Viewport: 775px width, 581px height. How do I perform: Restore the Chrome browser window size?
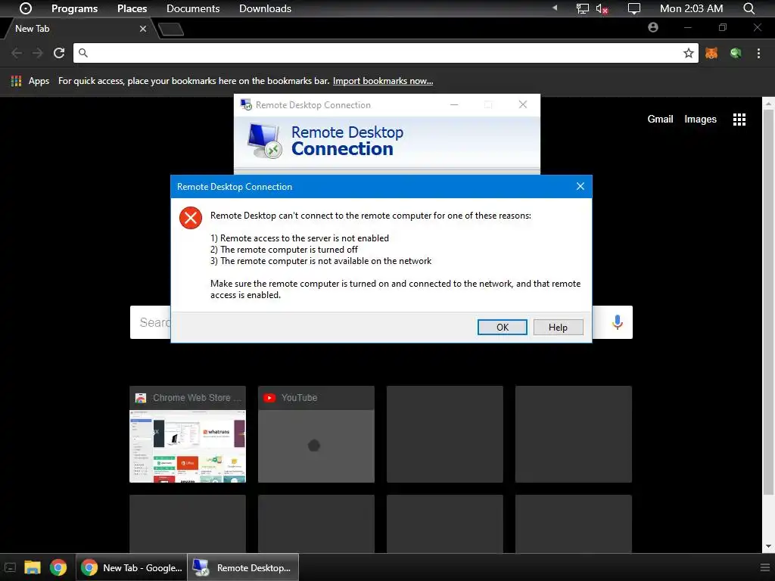(722, 28)
